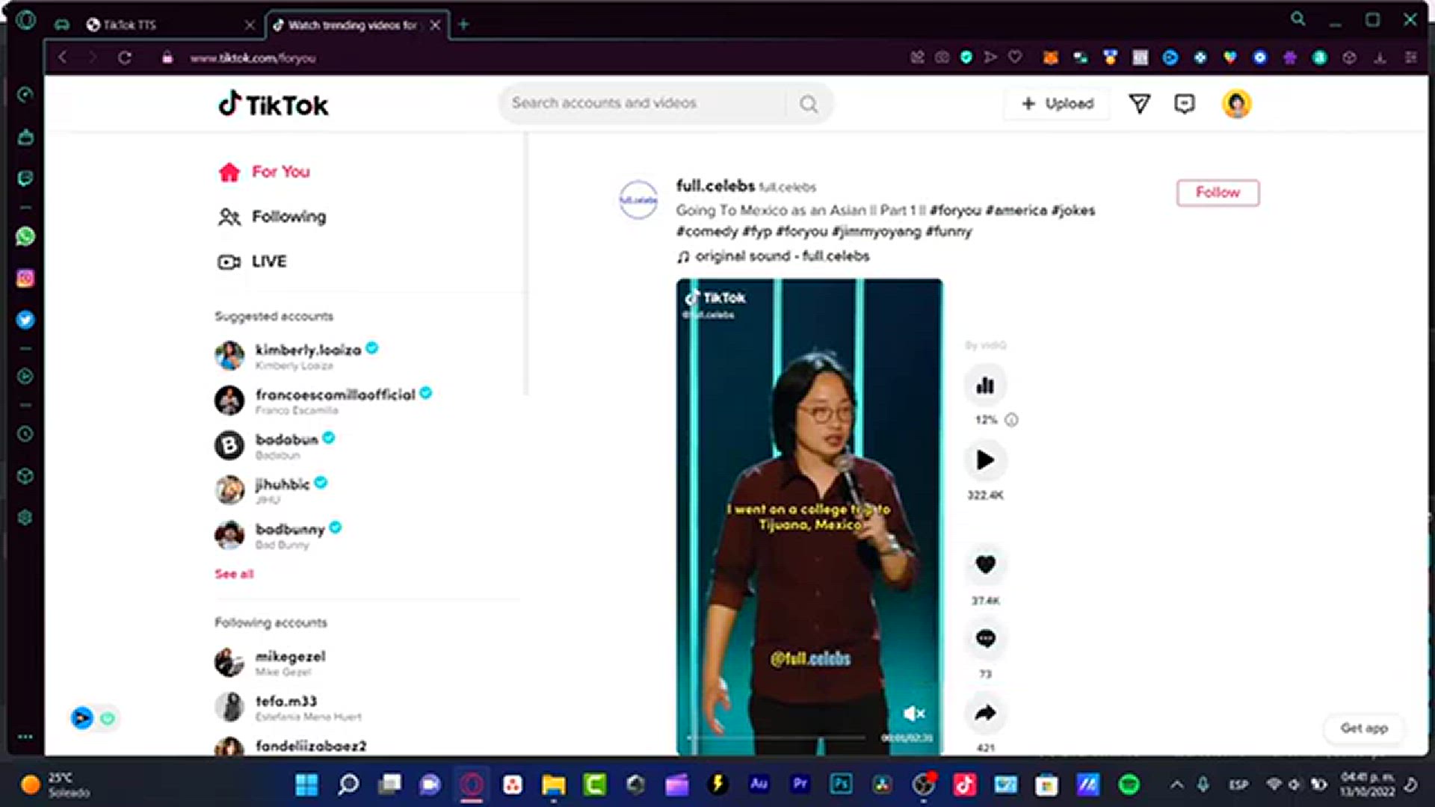Open the Following feed
1435x807 pixels.
click(272, 217)
